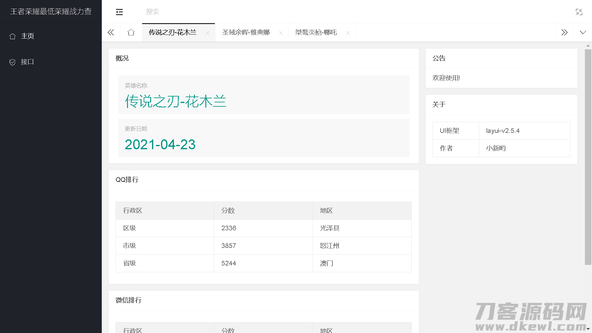Screen dimensions: 592x333
Task: Click the fullscreen icon at top right
Action: point(579,12)
